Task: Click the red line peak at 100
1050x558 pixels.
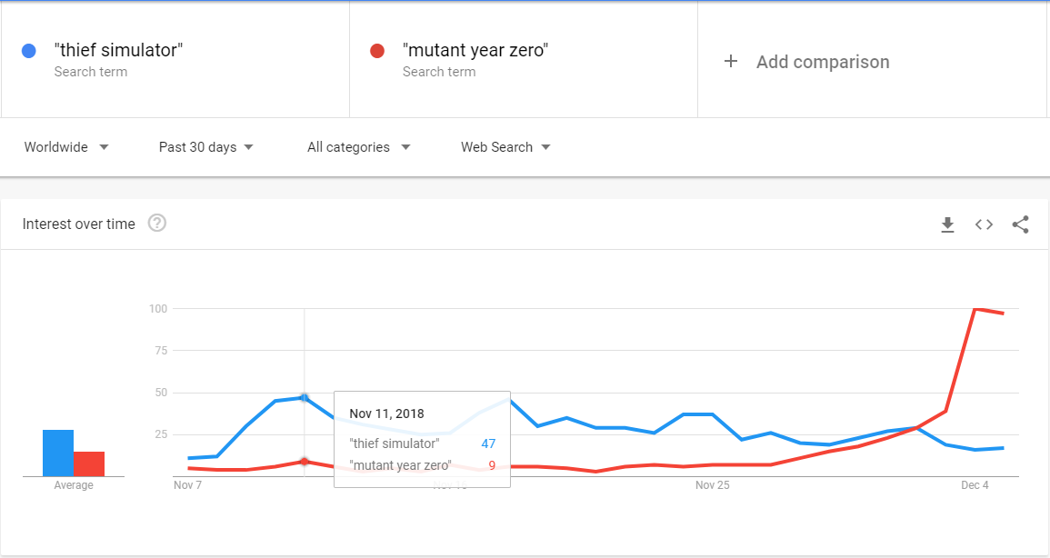Action: [x=975, y=308]
